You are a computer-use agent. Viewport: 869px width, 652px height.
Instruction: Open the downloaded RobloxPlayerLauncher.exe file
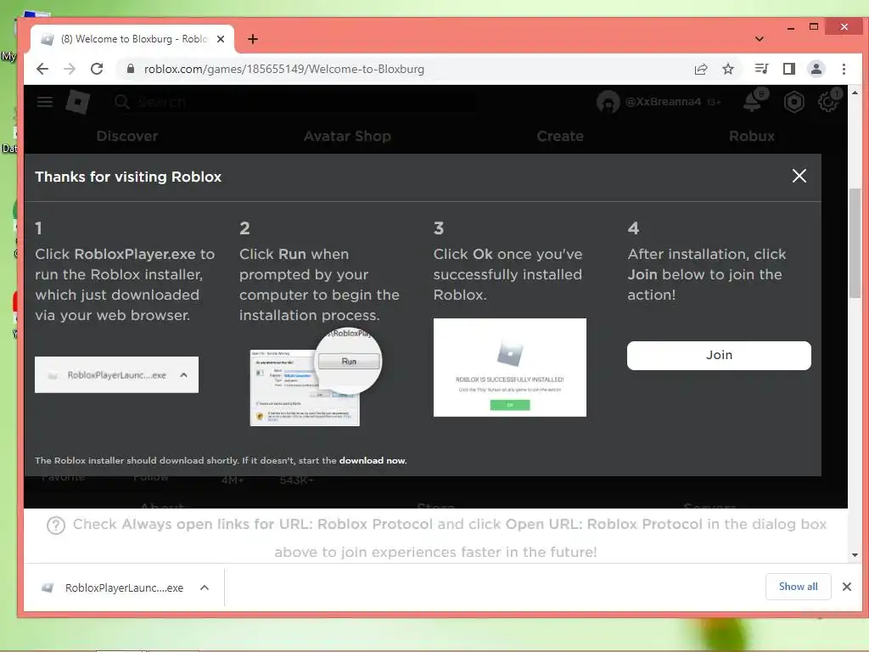114,587
